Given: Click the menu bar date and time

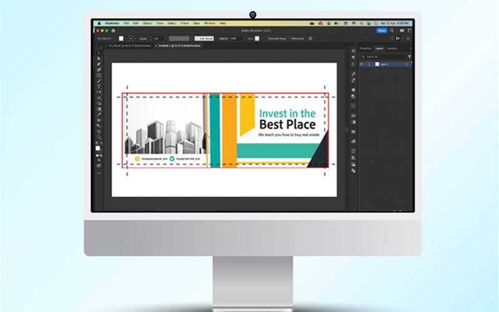Looking at the screenshot, I should tap(395, 23).
